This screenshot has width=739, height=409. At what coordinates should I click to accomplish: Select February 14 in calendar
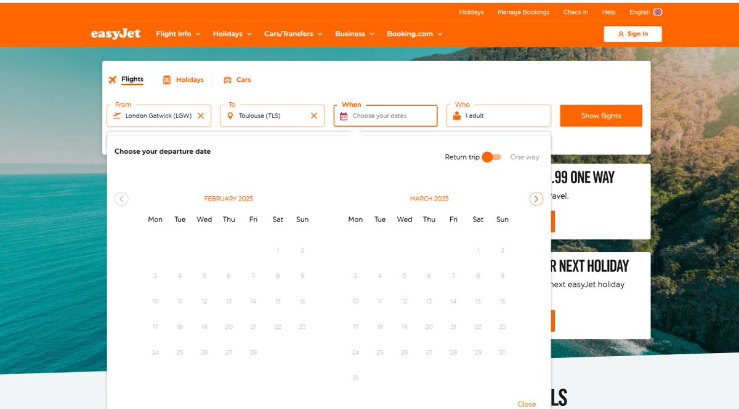pyautogui.click(x=253, y=301)
